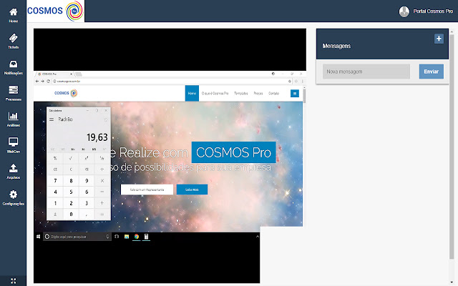
Task: Toggle the fullscreen icon at the sidebar bottom
Action: pos(13,281)
